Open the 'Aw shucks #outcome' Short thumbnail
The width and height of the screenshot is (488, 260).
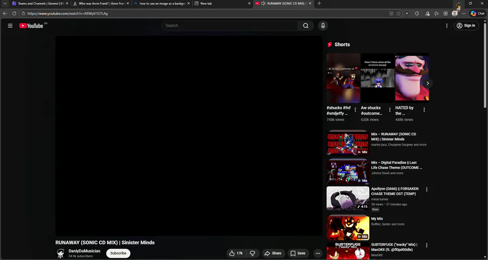[377, 78]
